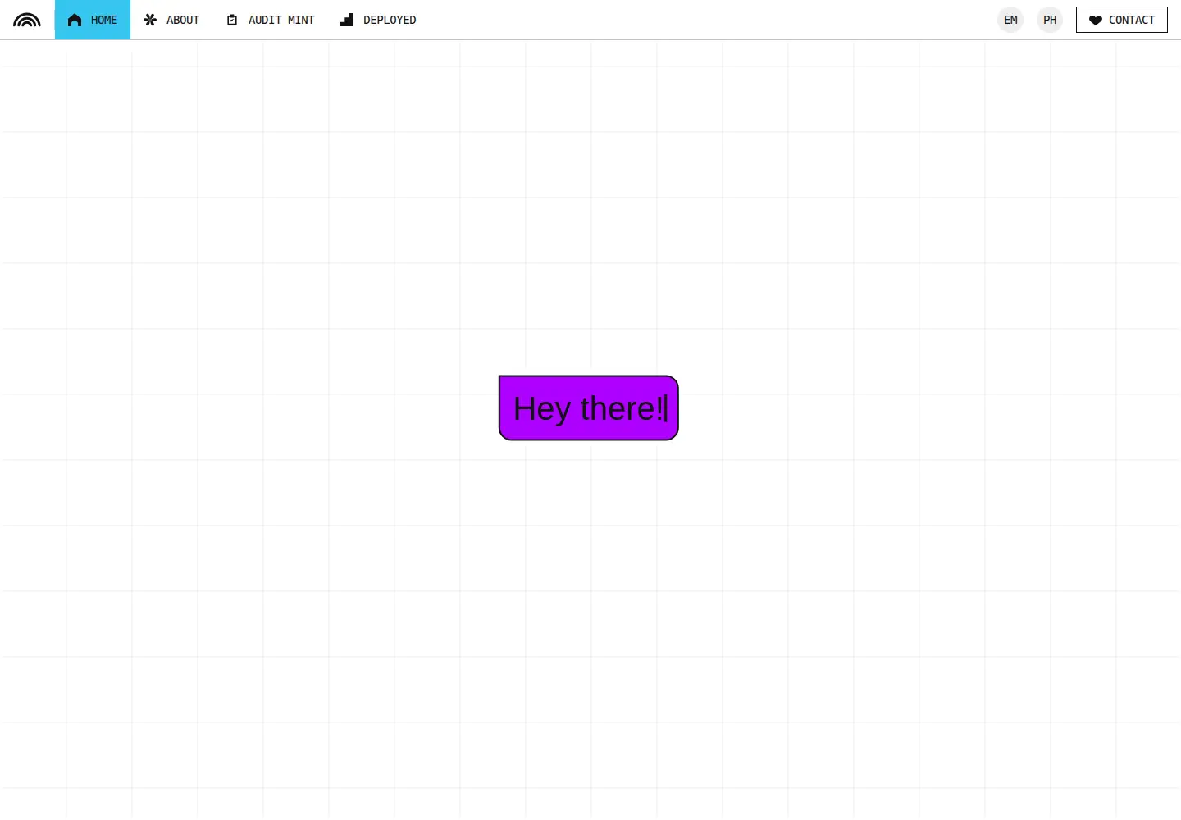
Task: Click the purple "Hey there!" text box
Action: [x=589, y=408]
